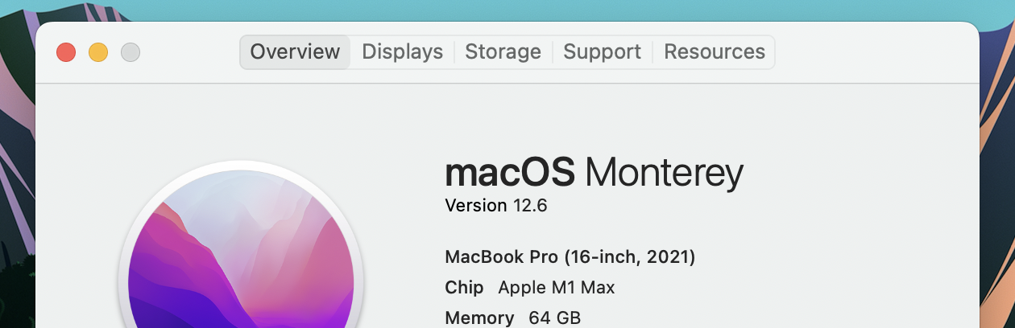This screenshot has height=328, width=1015.
Task: Click the Chip label
Action: 464,288
